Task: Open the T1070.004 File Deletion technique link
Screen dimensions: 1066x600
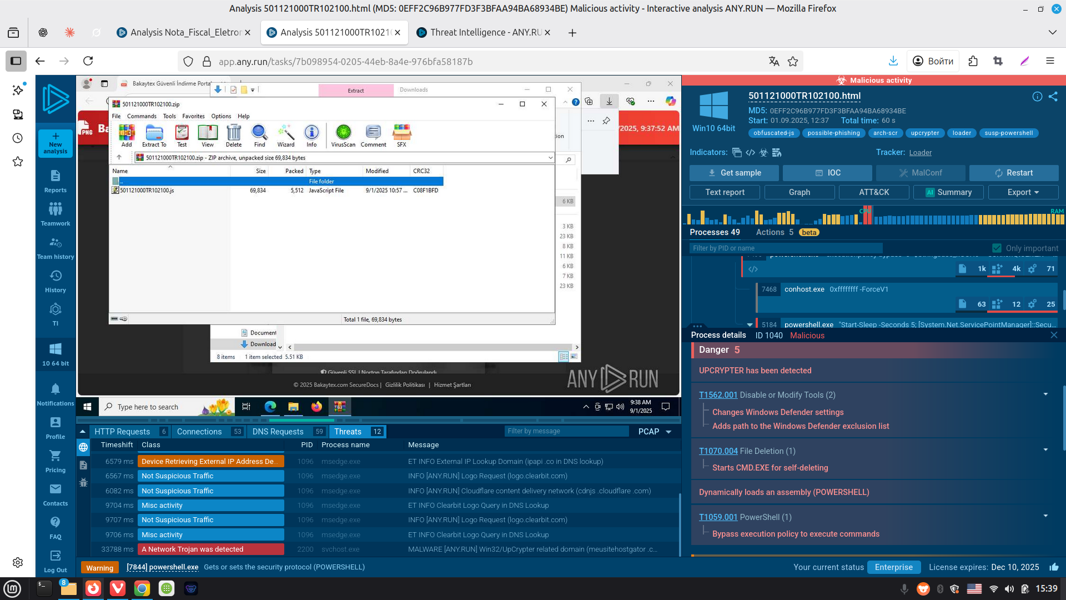Action: (718, 451)
